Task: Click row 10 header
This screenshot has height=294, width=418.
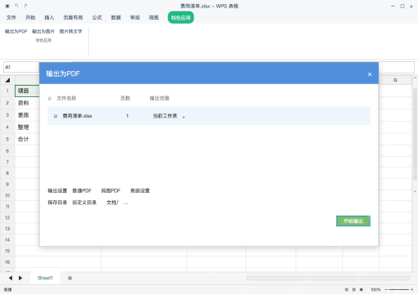Action: pyautogui.click(x=7, y=195)
